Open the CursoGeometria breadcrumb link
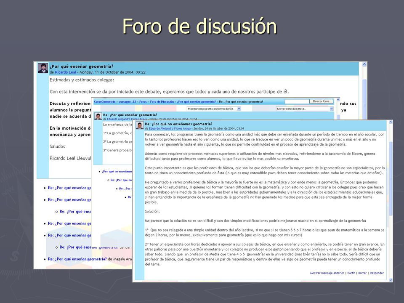The image size is (404, 303). coord(105,102)
